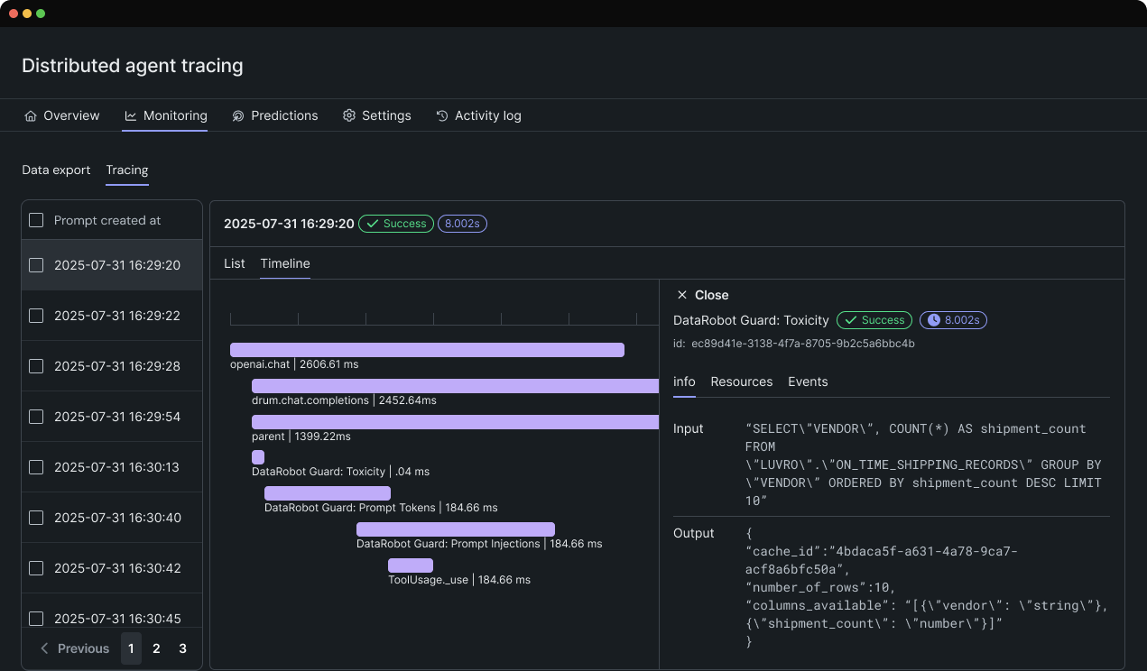Toggle the select-all Prompt created at checkbox

[36, 220]
